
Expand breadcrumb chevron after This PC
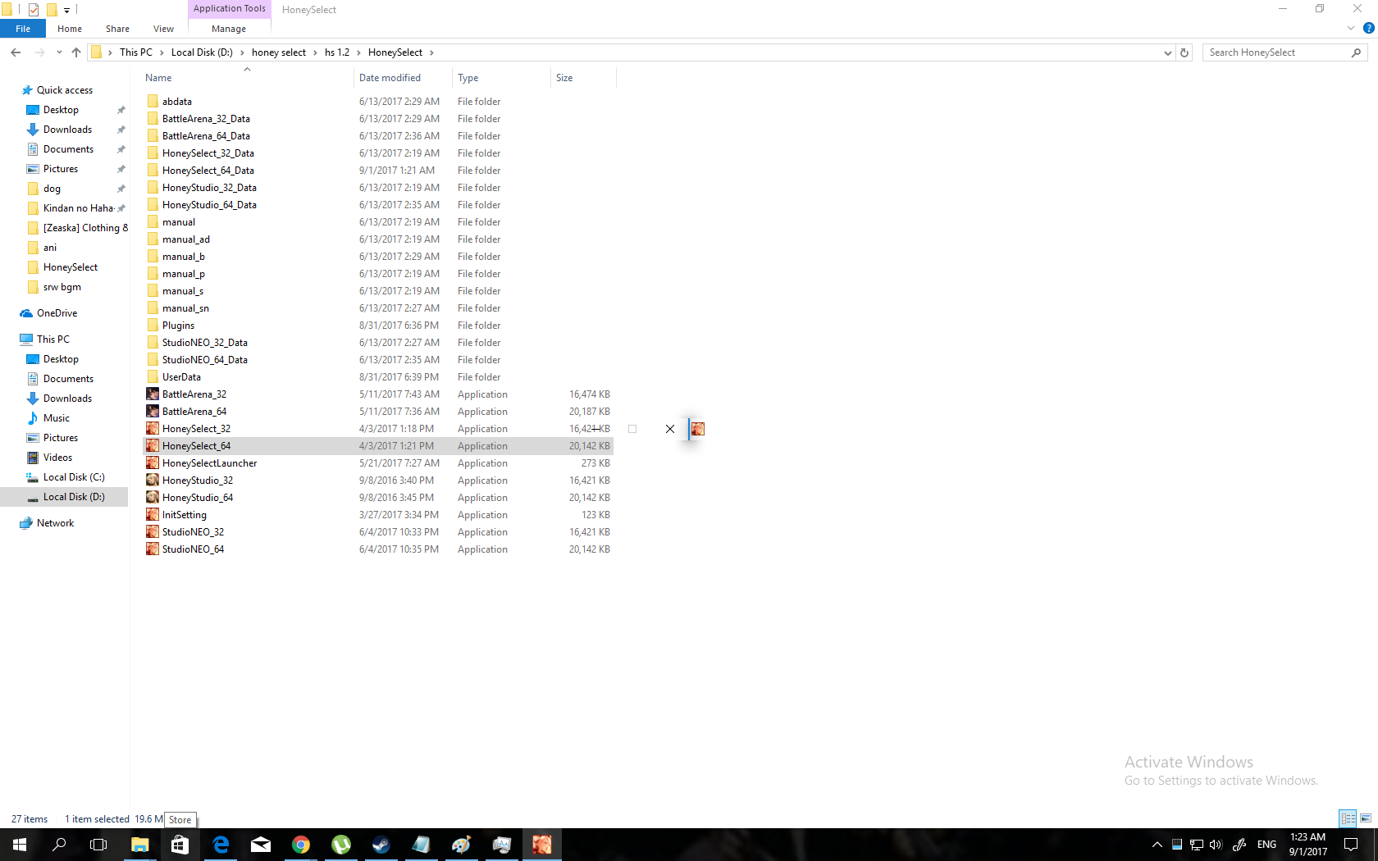point(162,52)
